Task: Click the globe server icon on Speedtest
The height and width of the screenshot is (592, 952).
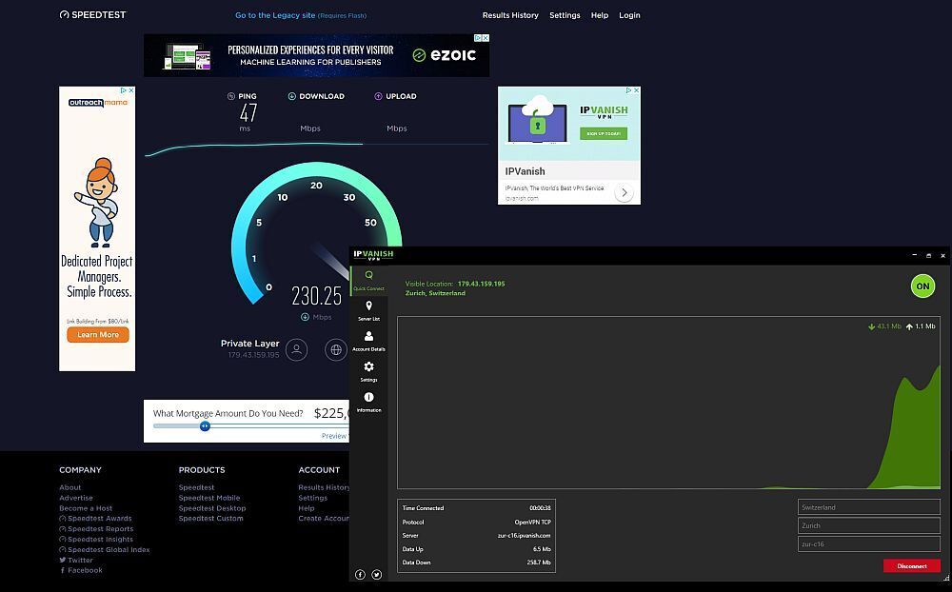Action: coord(335,349)
